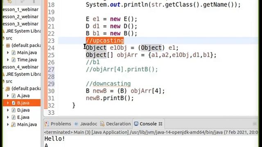
Task: Click line number 27 in the gutter
Action: click(x=51, y=69)
